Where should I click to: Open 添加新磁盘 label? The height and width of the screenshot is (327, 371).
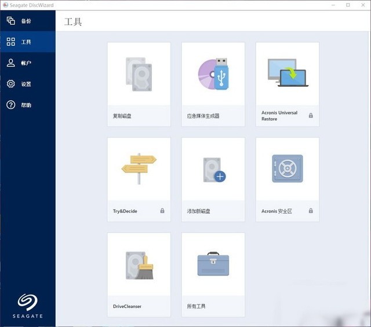coord(198,211)
